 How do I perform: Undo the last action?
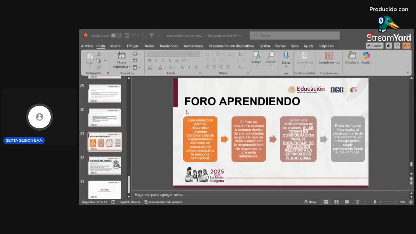pos(134,35)
